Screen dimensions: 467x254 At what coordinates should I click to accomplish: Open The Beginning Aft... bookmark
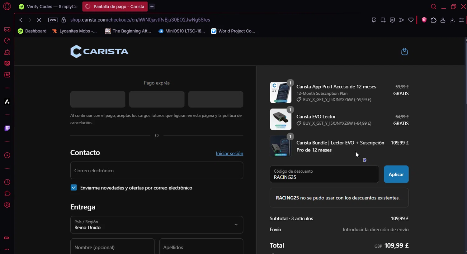(128, 31)
